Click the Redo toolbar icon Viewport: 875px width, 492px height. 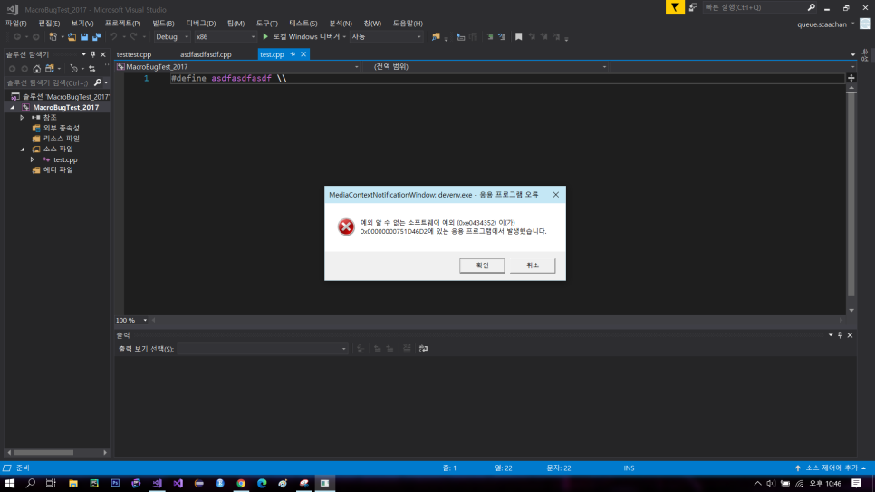click(133, 37)
